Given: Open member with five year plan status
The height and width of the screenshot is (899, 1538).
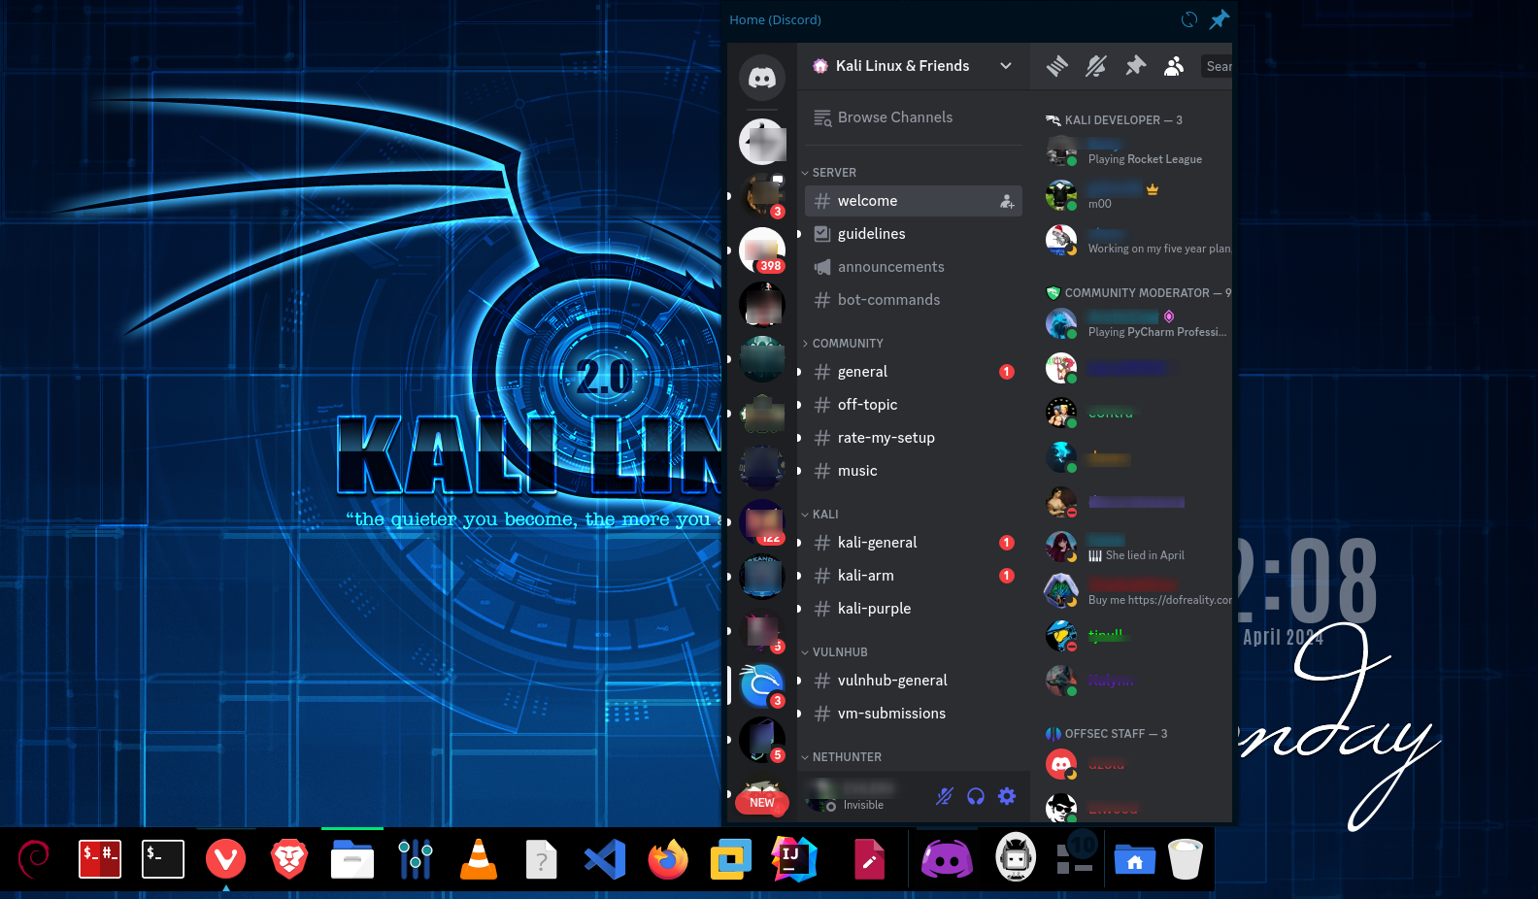Looking at the screenshot, I should (x=1134, y=241).
